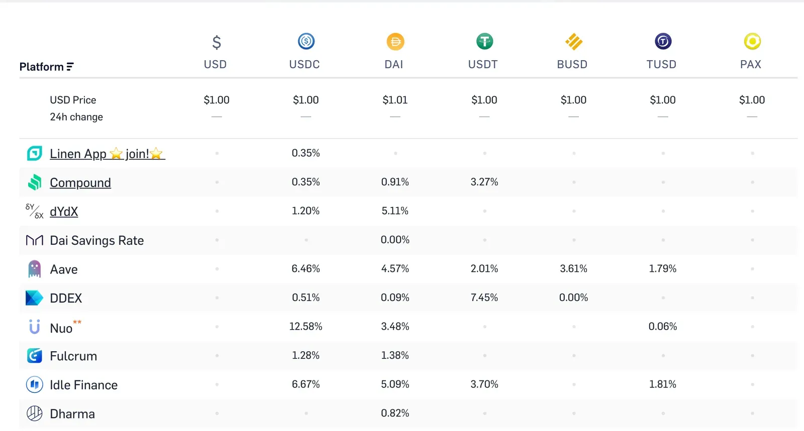Click the Linen App logo icon
The width and height of the screenshot is (804, 431).
pyautogui.click(x=34, y=153)
